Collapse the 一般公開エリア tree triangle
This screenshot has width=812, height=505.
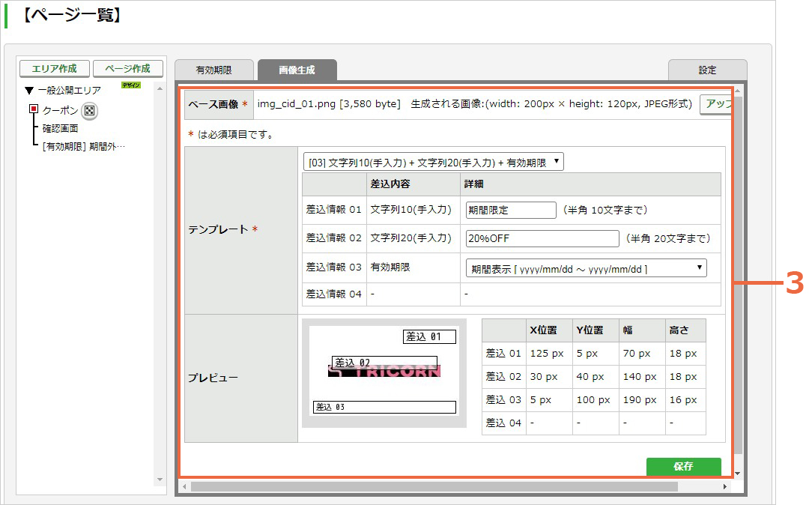[29, 91]
